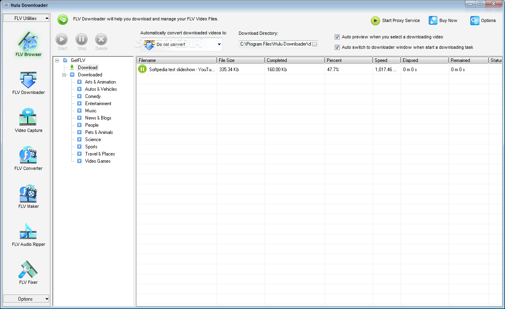505x309 pixels.
Task: Click the Delete download button
Action: click(101, 42)
